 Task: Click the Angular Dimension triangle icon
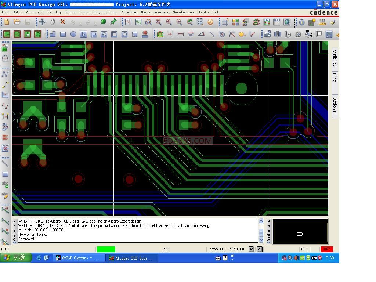201,34
